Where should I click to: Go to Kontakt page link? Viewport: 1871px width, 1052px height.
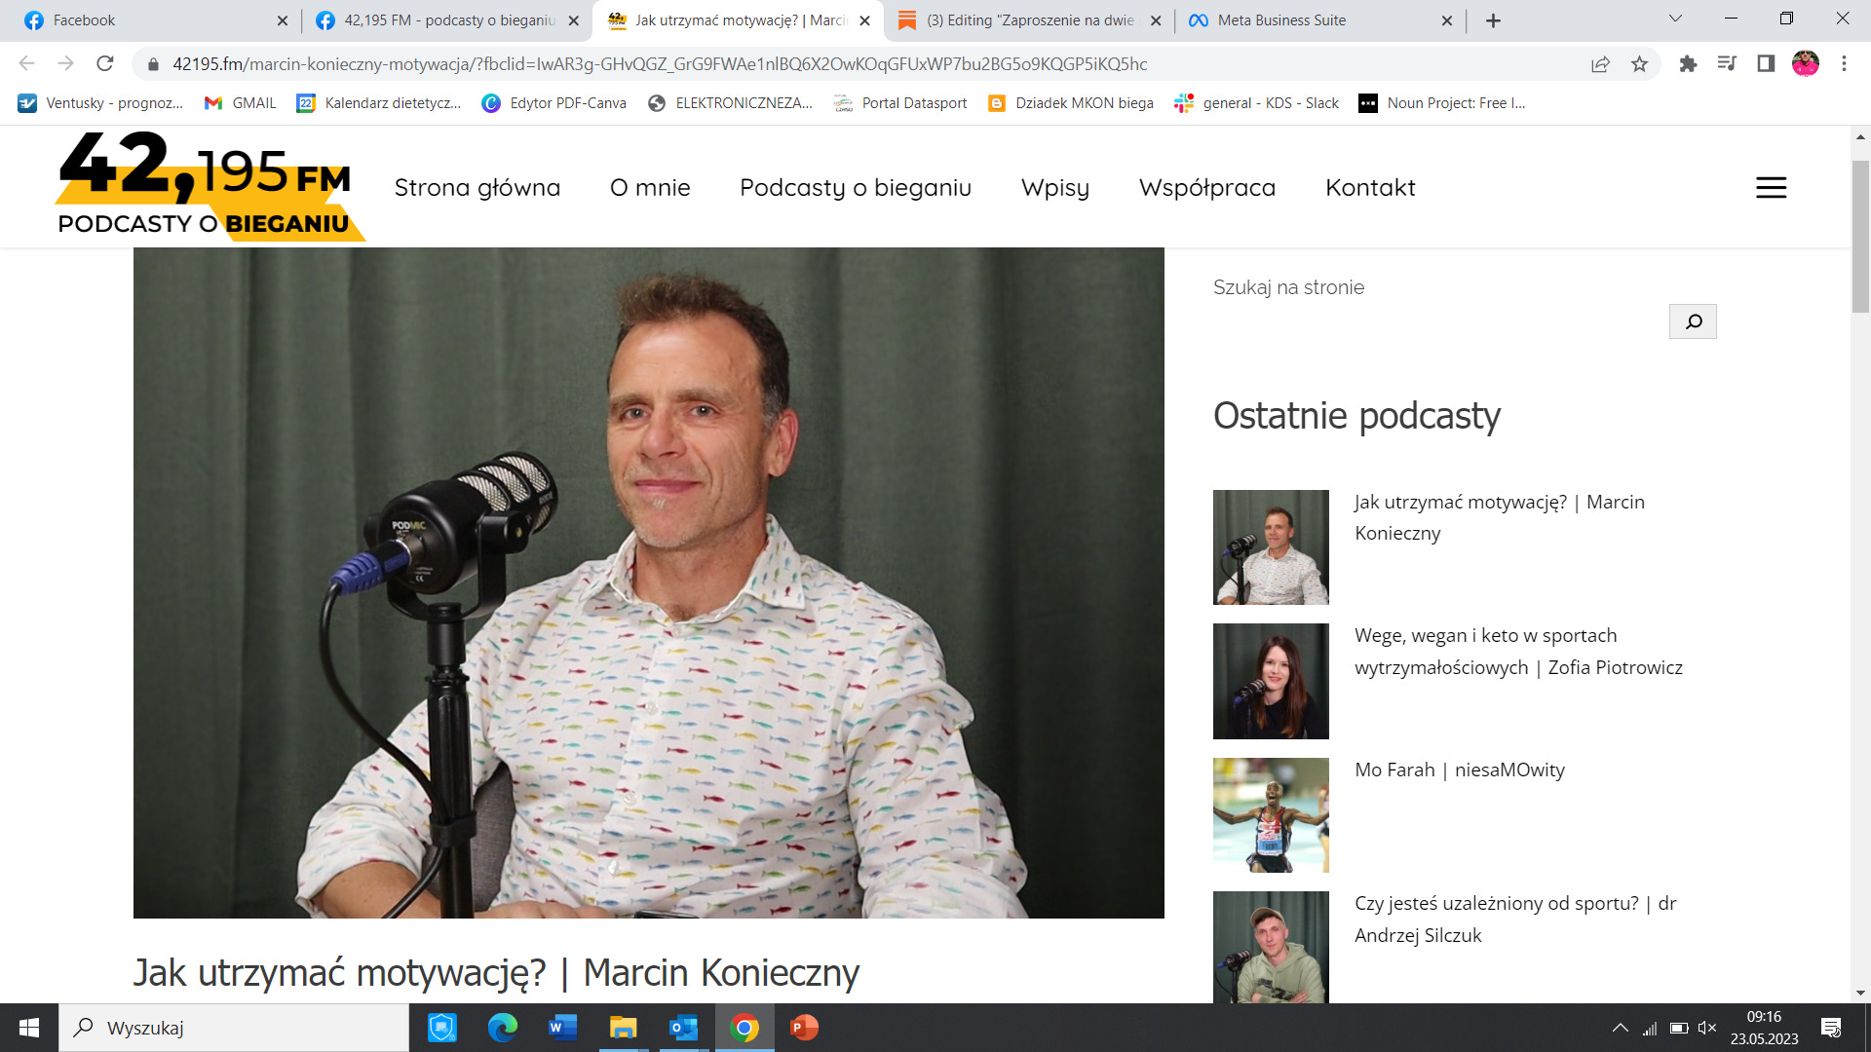coord(1369,188)
